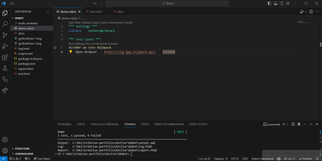Split the terminal pane
This screenshot has height=161, width=322.
[x=293, y=124]
